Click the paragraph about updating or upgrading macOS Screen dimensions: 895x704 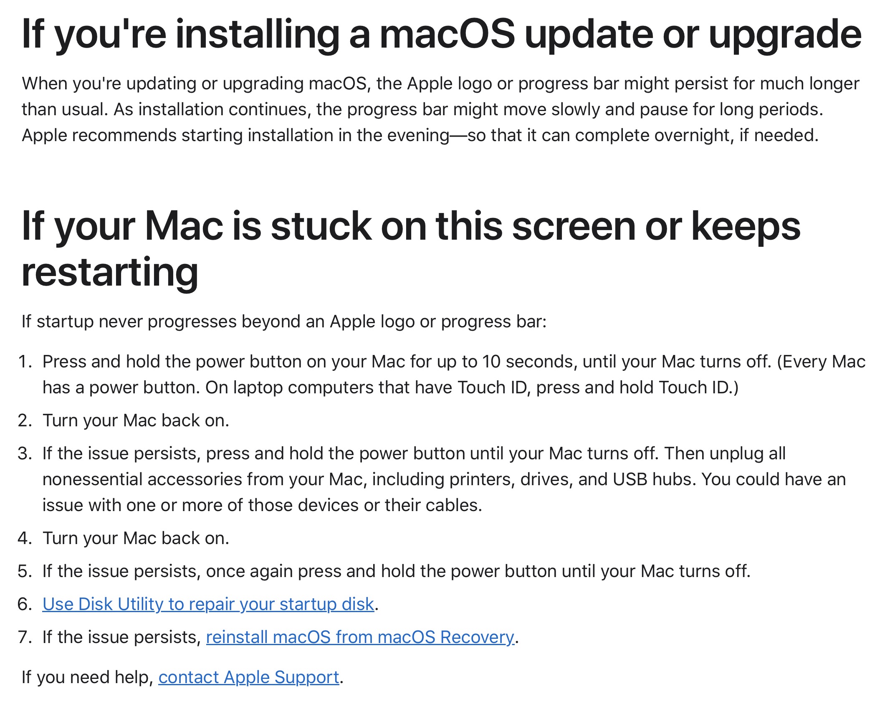[440, 109]
